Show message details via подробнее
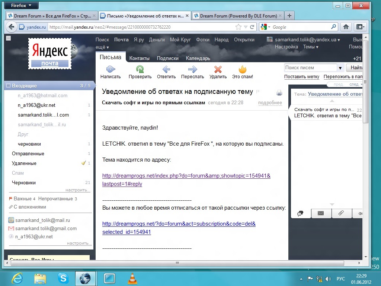The height and width of the screenshot is (286, 381). (270, 103)
